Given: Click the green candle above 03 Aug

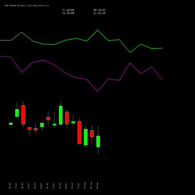Looking at the screenshot, I should [86, 137].
